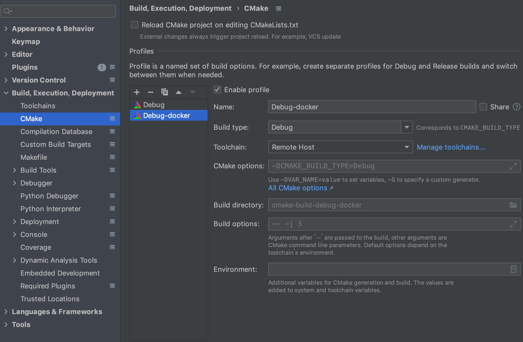Expand the CMake options field
The image size is (523, 342).
(513, 166)
